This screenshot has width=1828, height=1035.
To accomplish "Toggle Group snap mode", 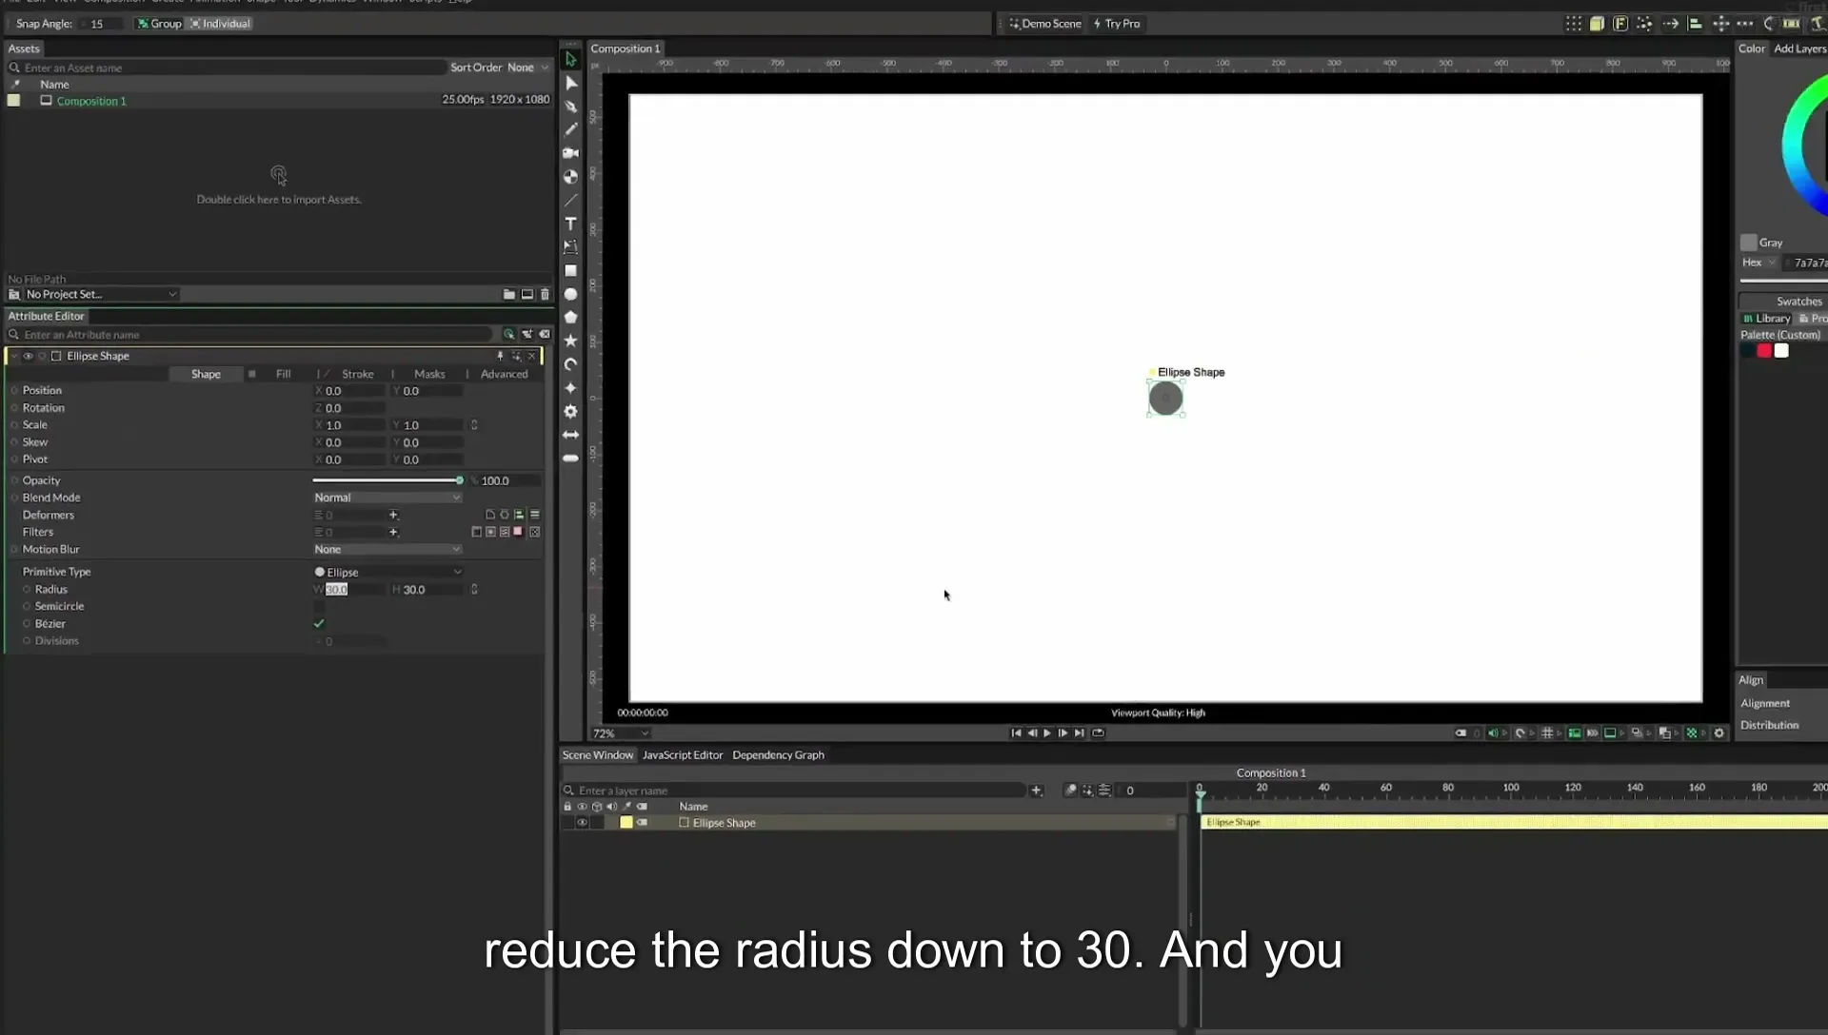I will (159, 23).
